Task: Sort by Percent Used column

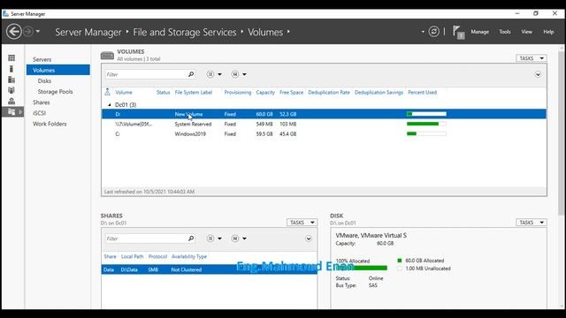Action: point(423,92)
